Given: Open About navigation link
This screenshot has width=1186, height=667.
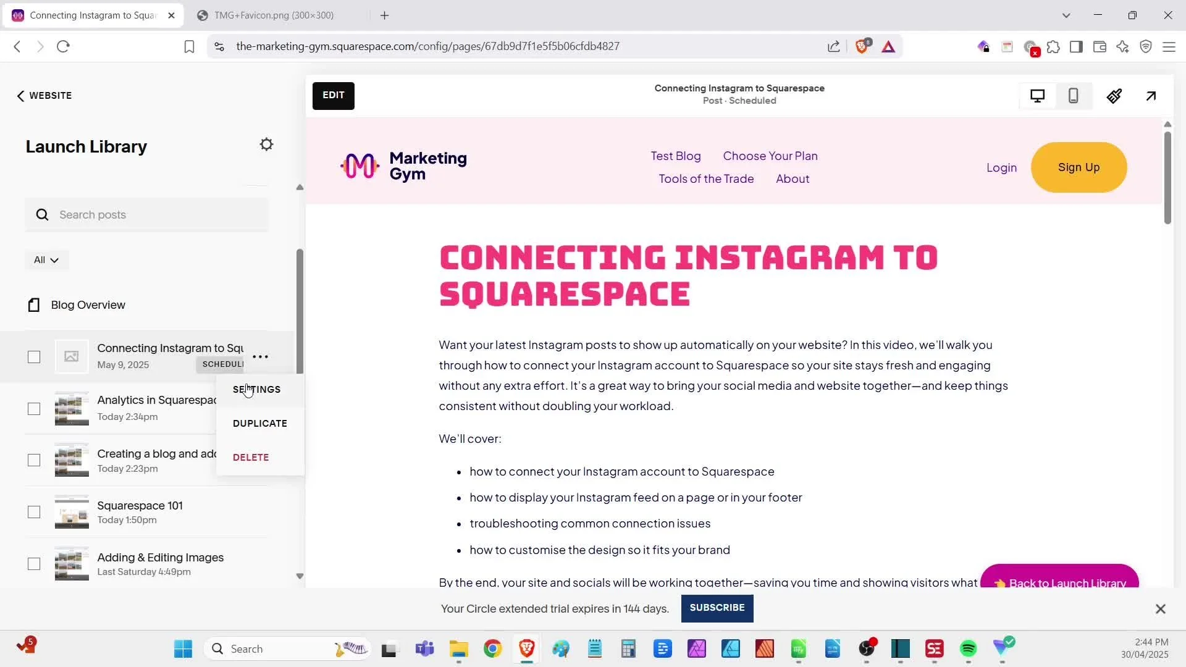Looking at the screenshot, I should (x=793, y=179).
